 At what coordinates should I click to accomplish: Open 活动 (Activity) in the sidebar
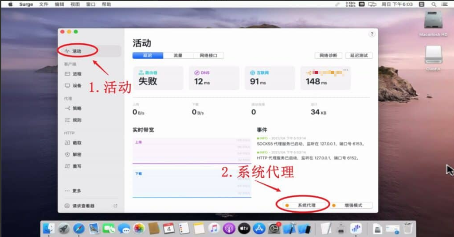click(77, 51)
